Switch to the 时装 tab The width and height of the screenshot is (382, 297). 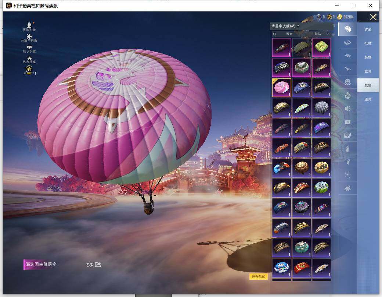pyautogui.click(x=368, y=29)
